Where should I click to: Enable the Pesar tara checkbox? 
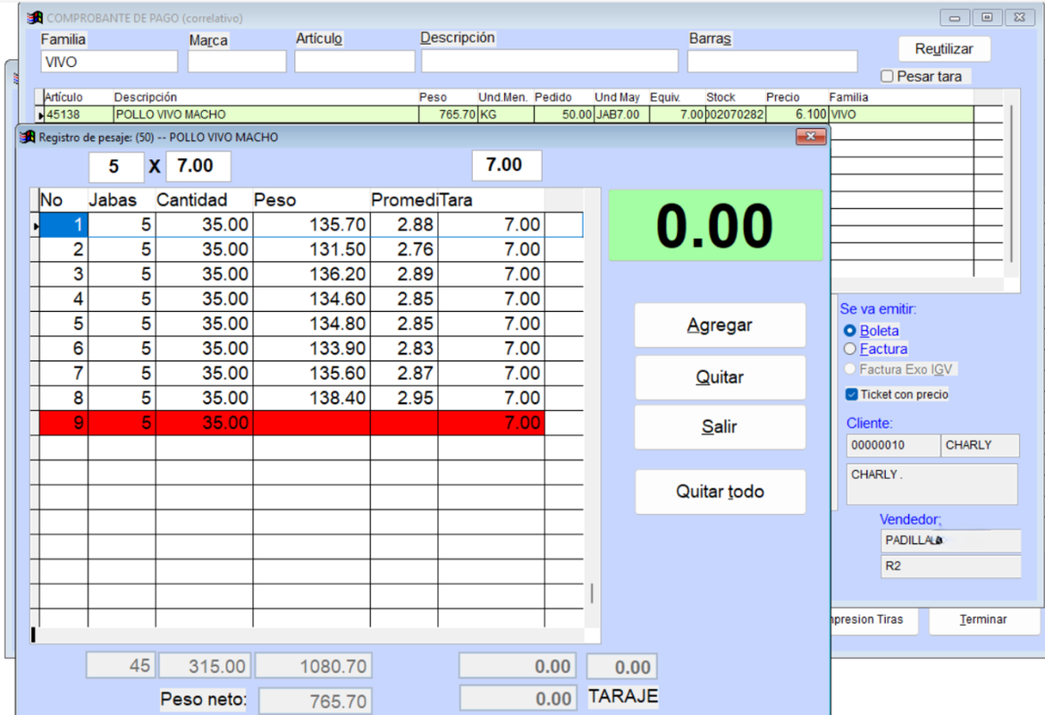(887, 77)
